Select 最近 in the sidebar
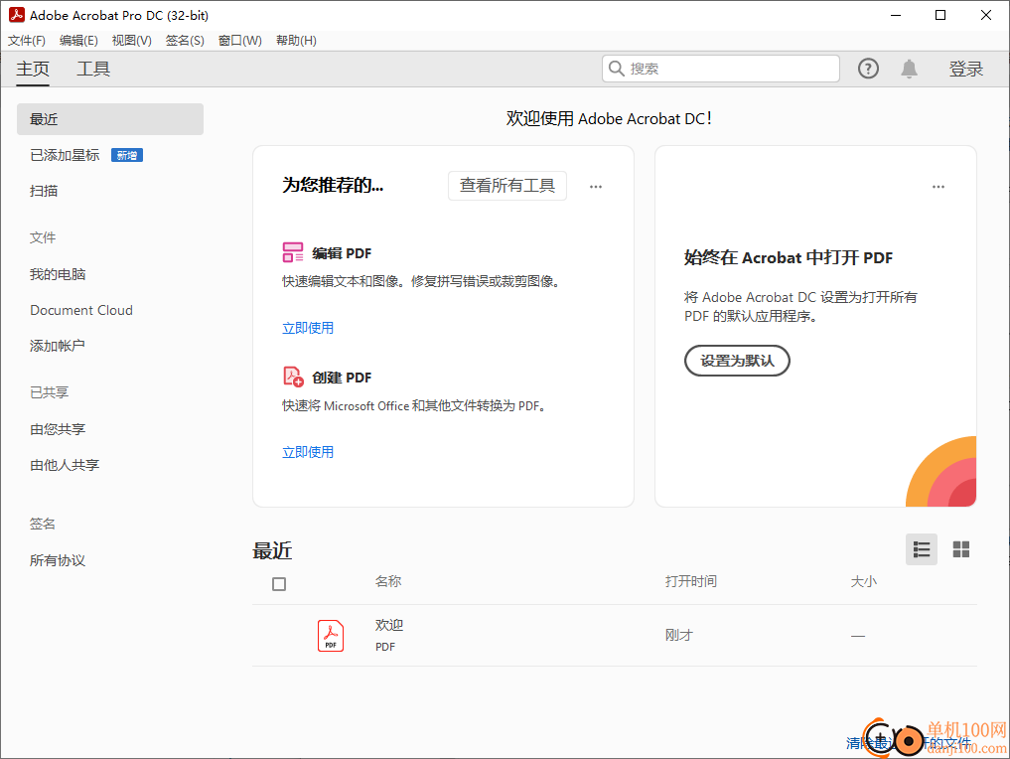 tap(110, 119)
